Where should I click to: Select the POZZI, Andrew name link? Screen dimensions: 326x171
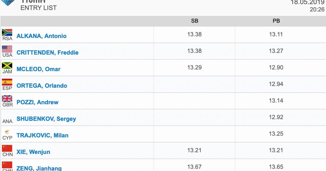click(37, 102)
